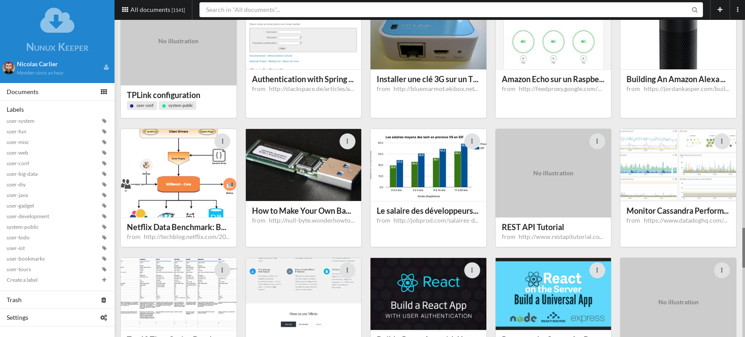Open the user profile icon beside Nicolas Carlier
The image size is (745, 337).
(106, 67)
